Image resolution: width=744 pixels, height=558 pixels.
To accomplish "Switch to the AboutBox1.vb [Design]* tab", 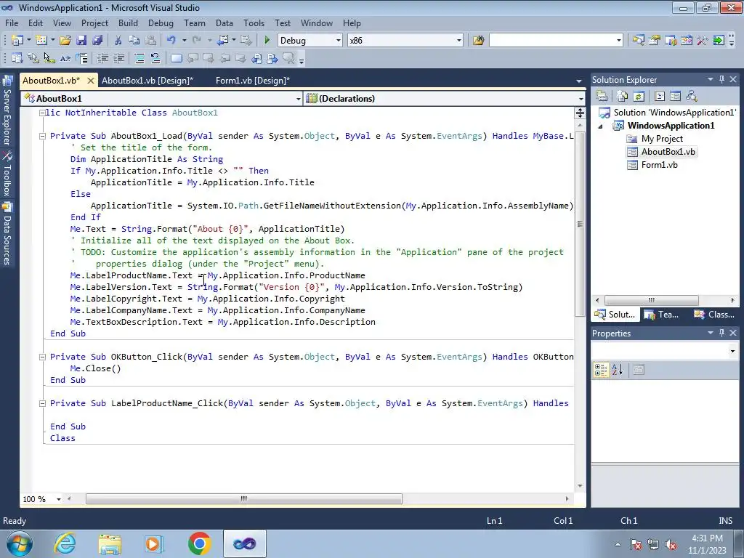I will tap(147, 80).
